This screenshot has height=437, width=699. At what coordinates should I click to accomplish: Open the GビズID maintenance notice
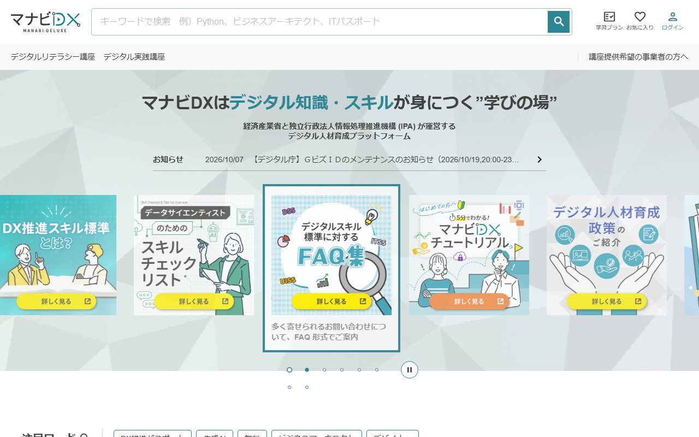click(362, 160)
